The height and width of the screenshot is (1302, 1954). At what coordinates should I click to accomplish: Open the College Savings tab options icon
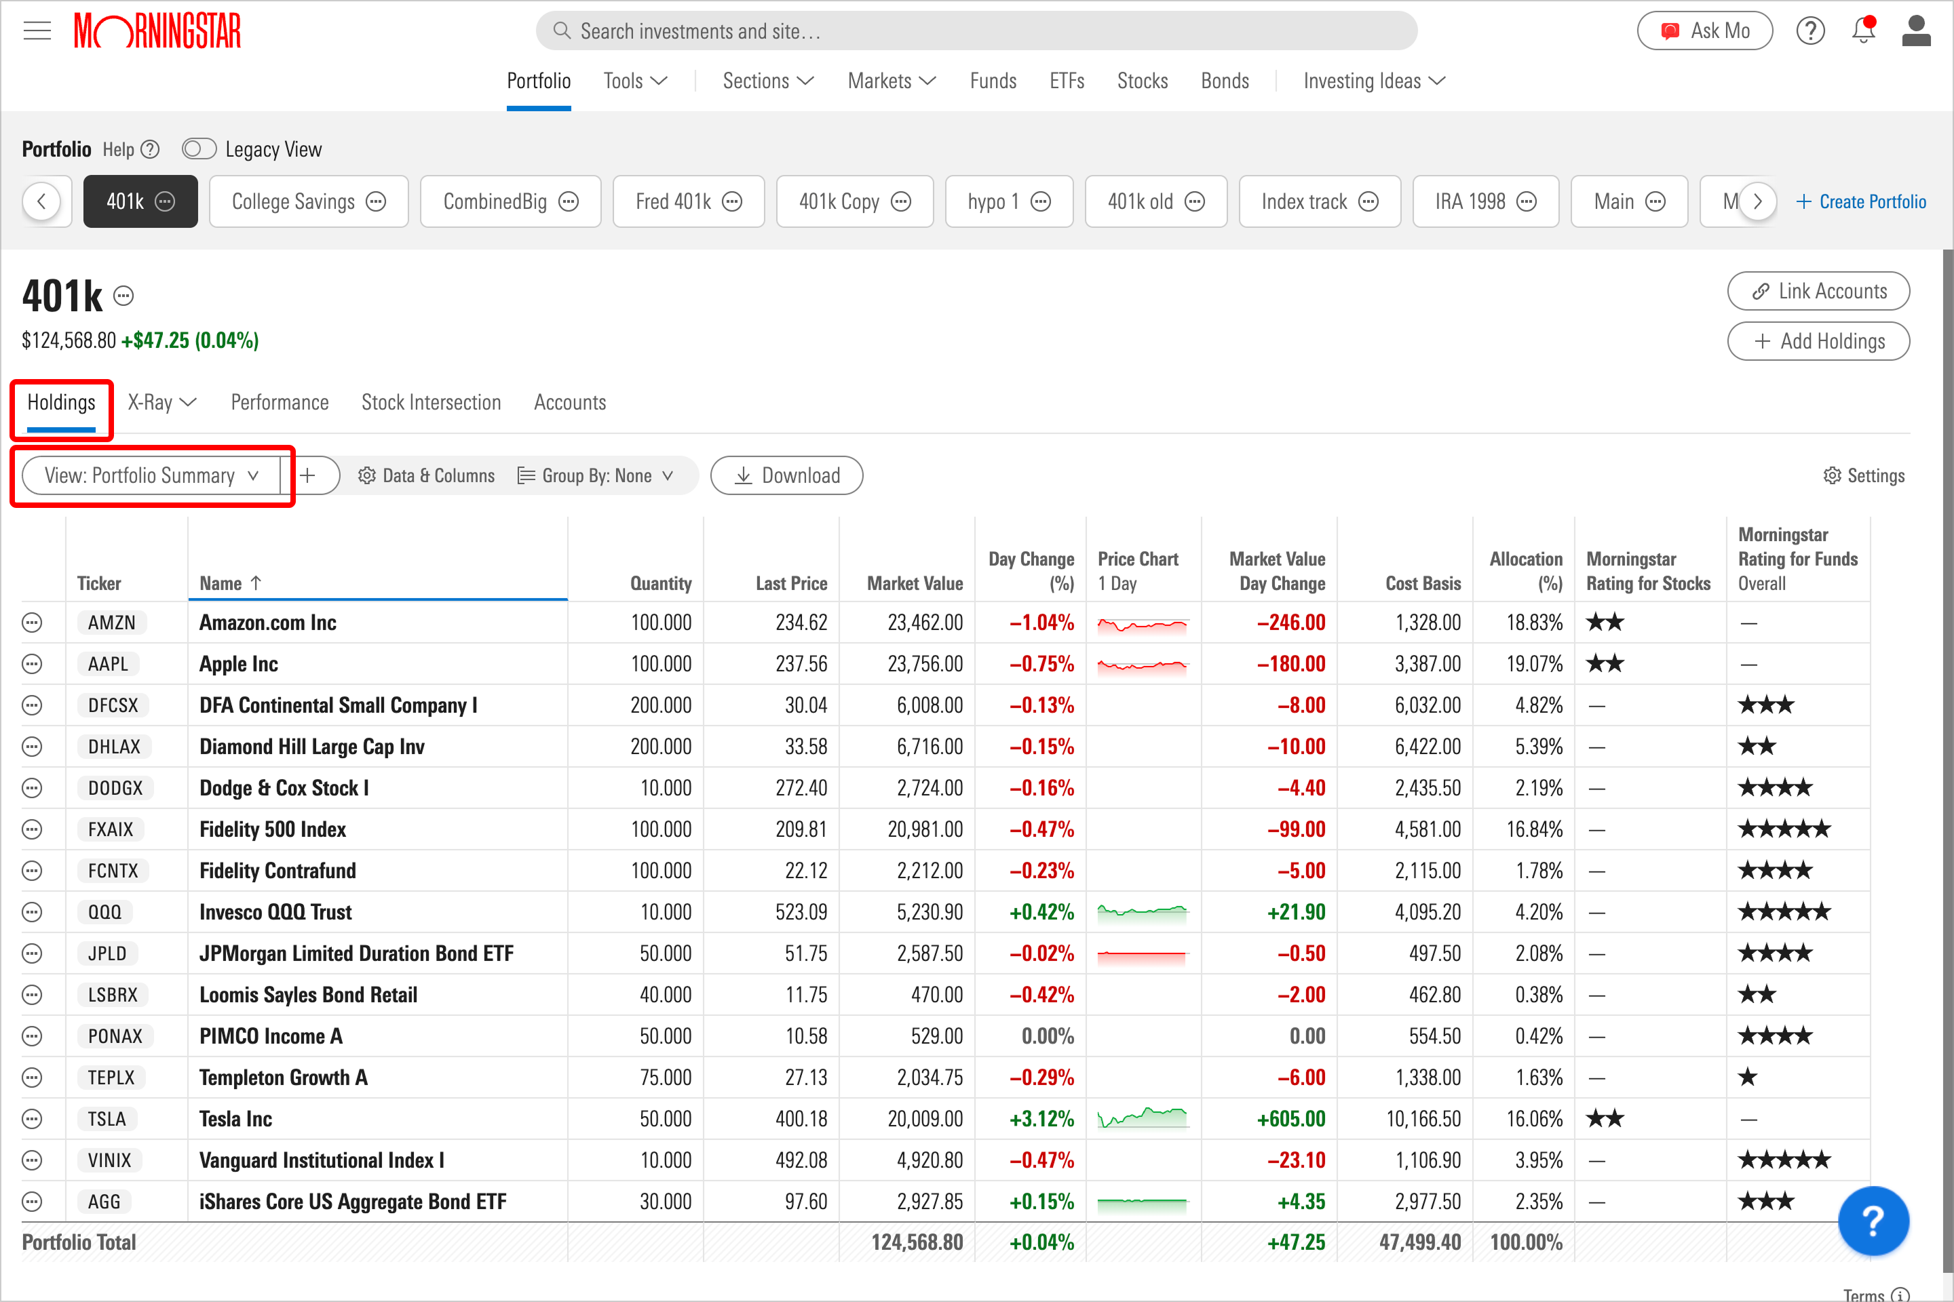377,202
